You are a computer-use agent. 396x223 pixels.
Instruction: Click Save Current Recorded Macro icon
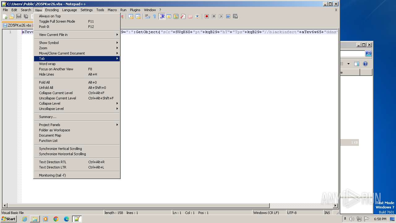pyautogui.click(x=235, y=16)
